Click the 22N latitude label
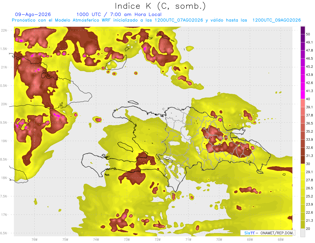The height and width of the screenshot is (243, 315). click(x=4, y=30)
